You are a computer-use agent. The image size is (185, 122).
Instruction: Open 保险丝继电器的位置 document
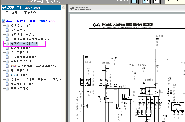24,35
